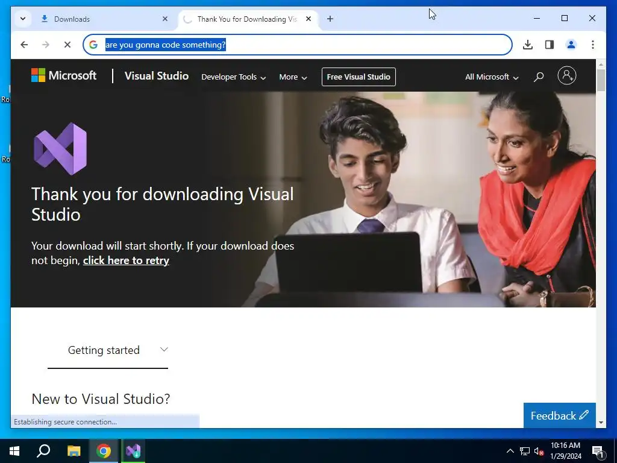Click the Microsoft account sign-in icon

566,75
